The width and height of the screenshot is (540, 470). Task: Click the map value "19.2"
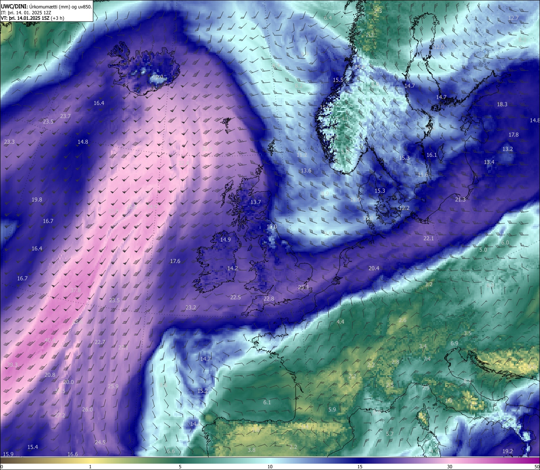(x=508, y=451)
